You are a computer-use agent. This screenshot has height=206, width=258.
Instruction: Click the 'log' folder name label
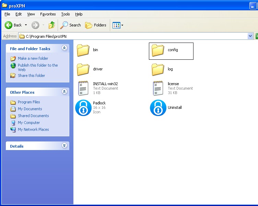coord(170,69)
